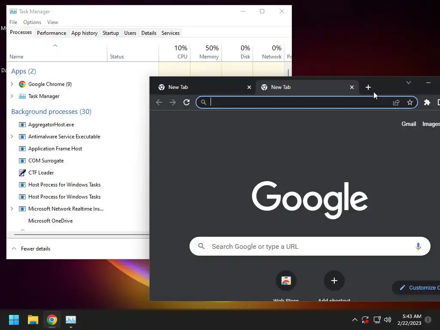The image size is (440, 330).
Task: Sort processes by CPU column
Action: tap(174, 52)
